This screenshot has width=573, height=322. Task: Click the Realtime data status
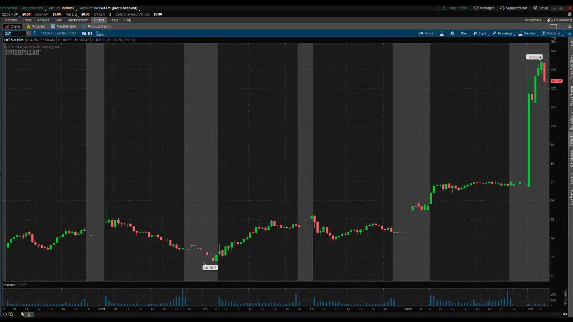pos(33,8)
